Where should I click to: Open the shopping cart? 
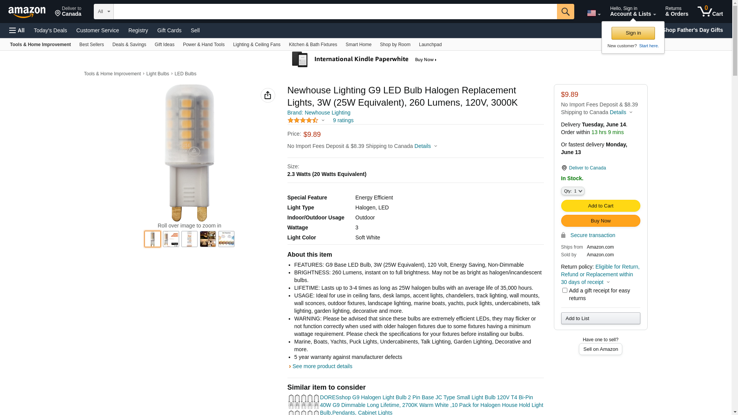[710, 12]
